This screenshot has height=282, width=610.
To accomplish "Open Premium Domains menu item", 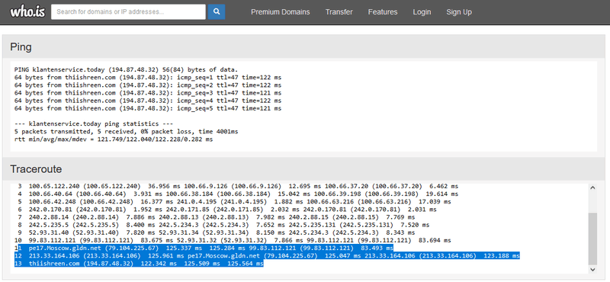I will 280,12.
